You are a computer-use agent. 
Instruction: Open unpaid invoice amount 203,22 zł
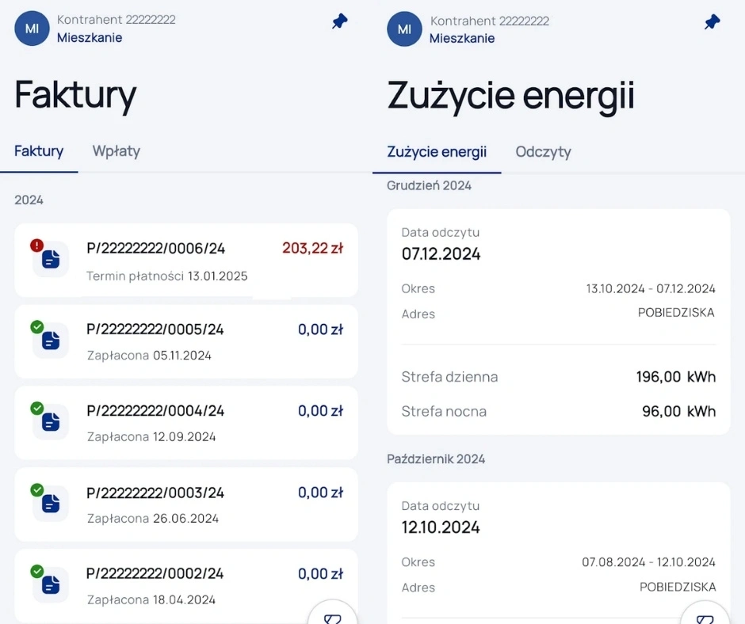[x=312, y=249]
